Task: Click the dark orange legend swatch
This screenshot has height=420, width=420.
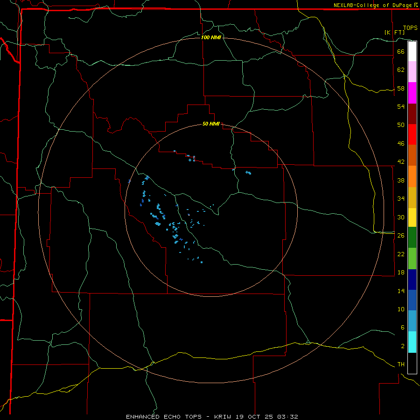Action: click(x=412, y=155)
